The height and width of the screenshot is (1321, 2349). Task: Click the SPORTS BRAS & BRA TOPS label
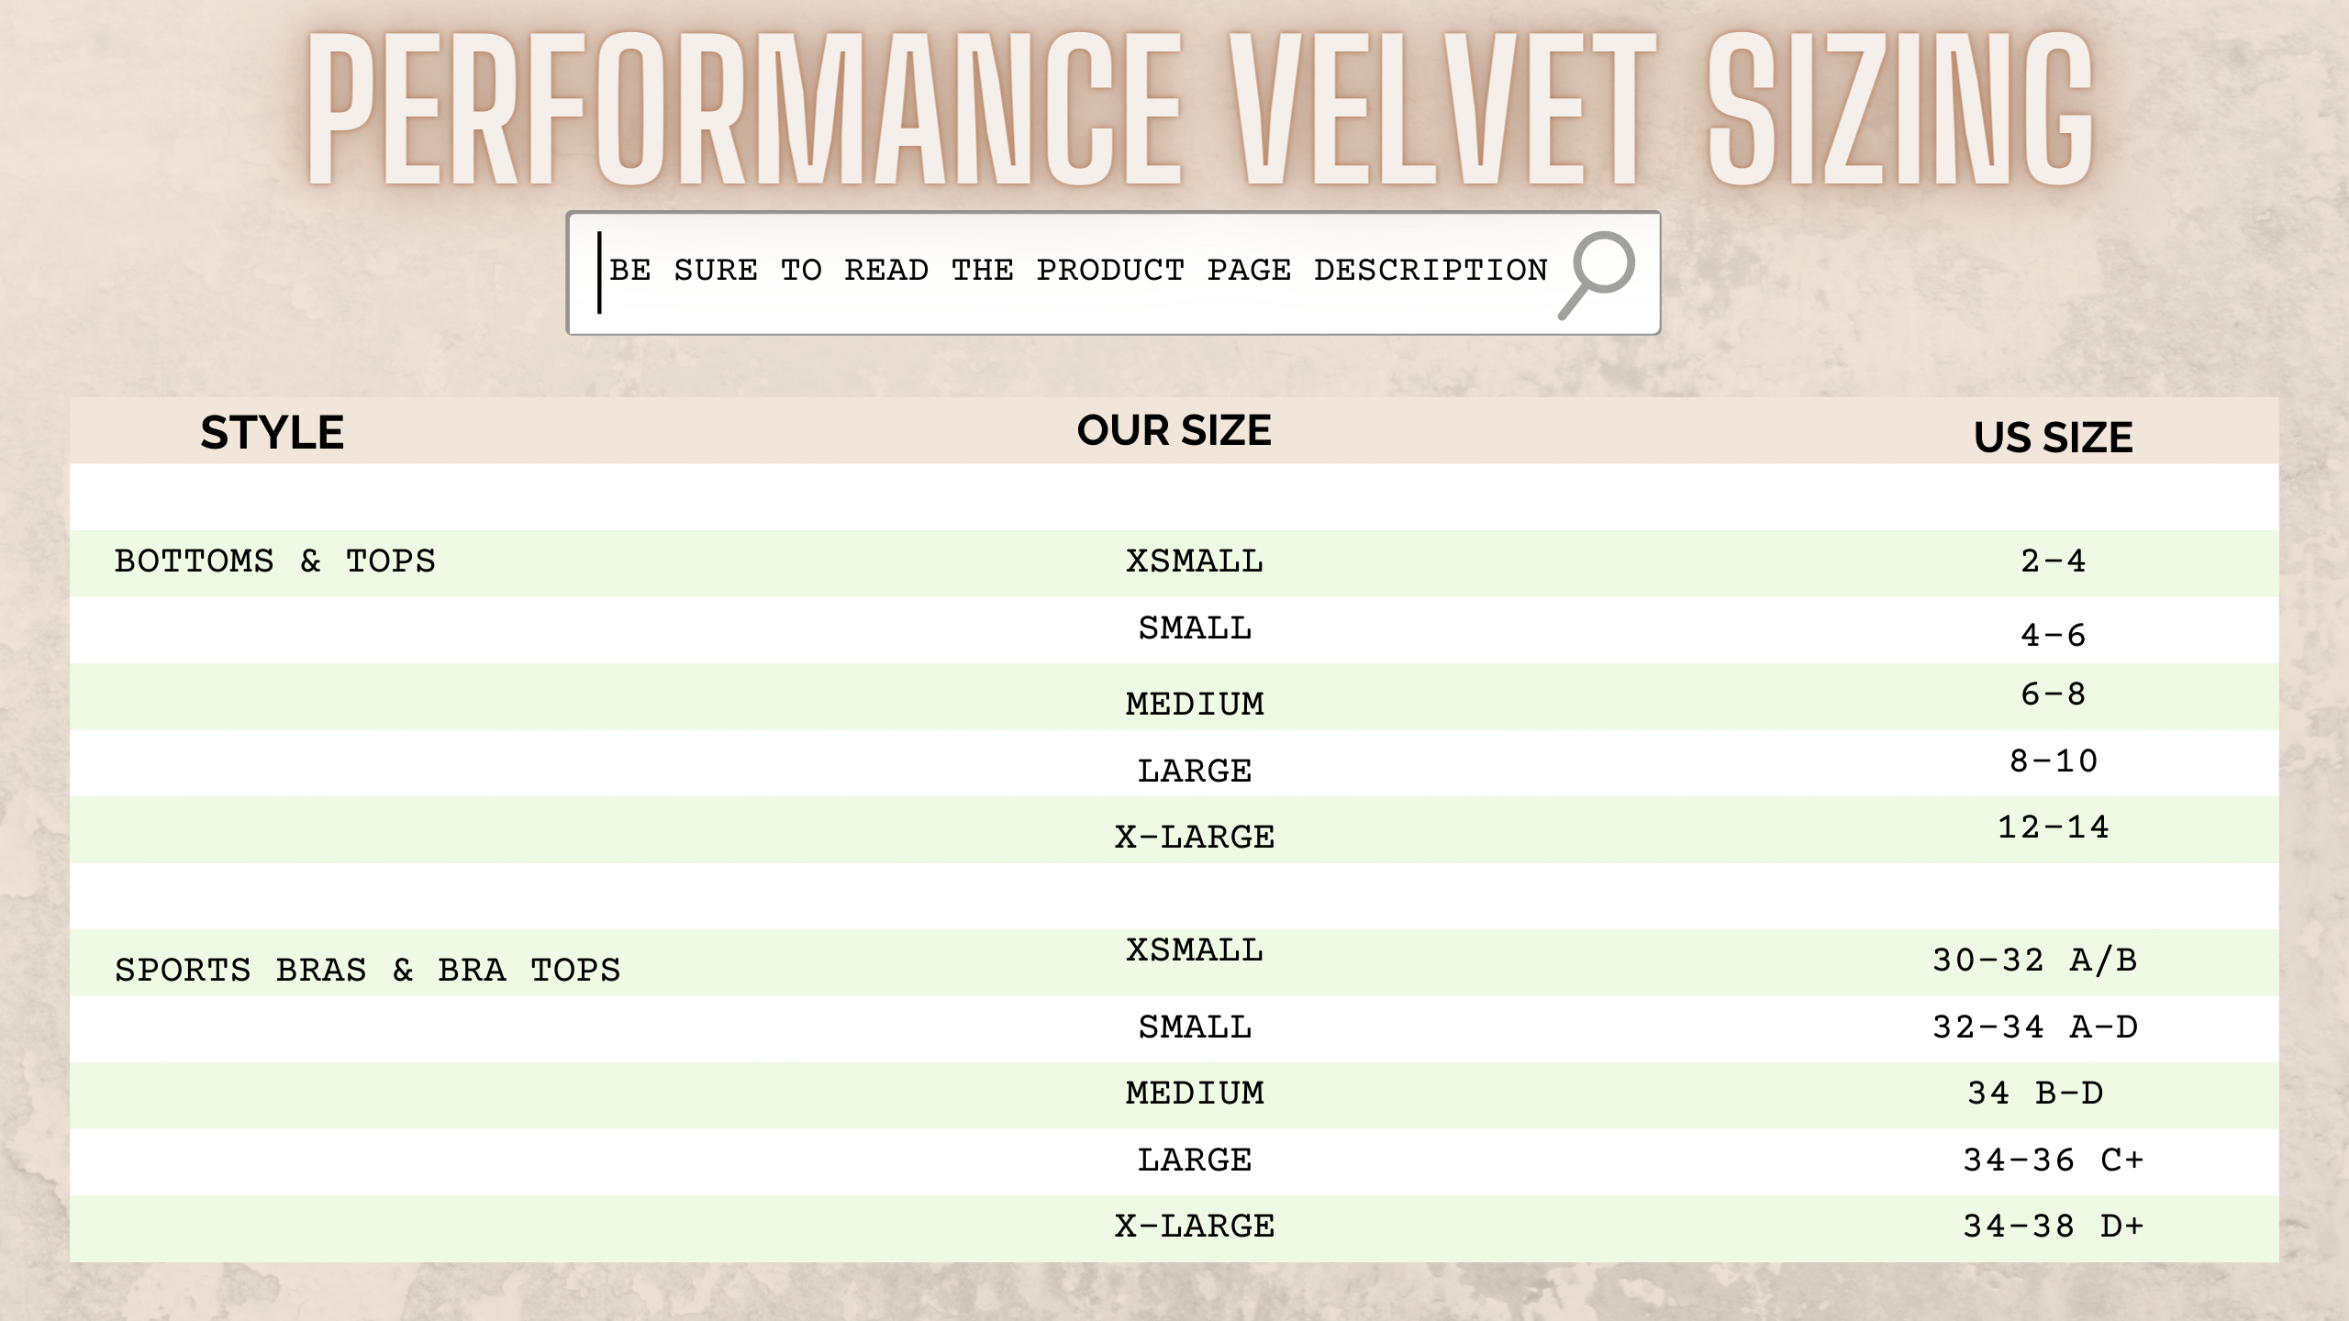[367, 970]
